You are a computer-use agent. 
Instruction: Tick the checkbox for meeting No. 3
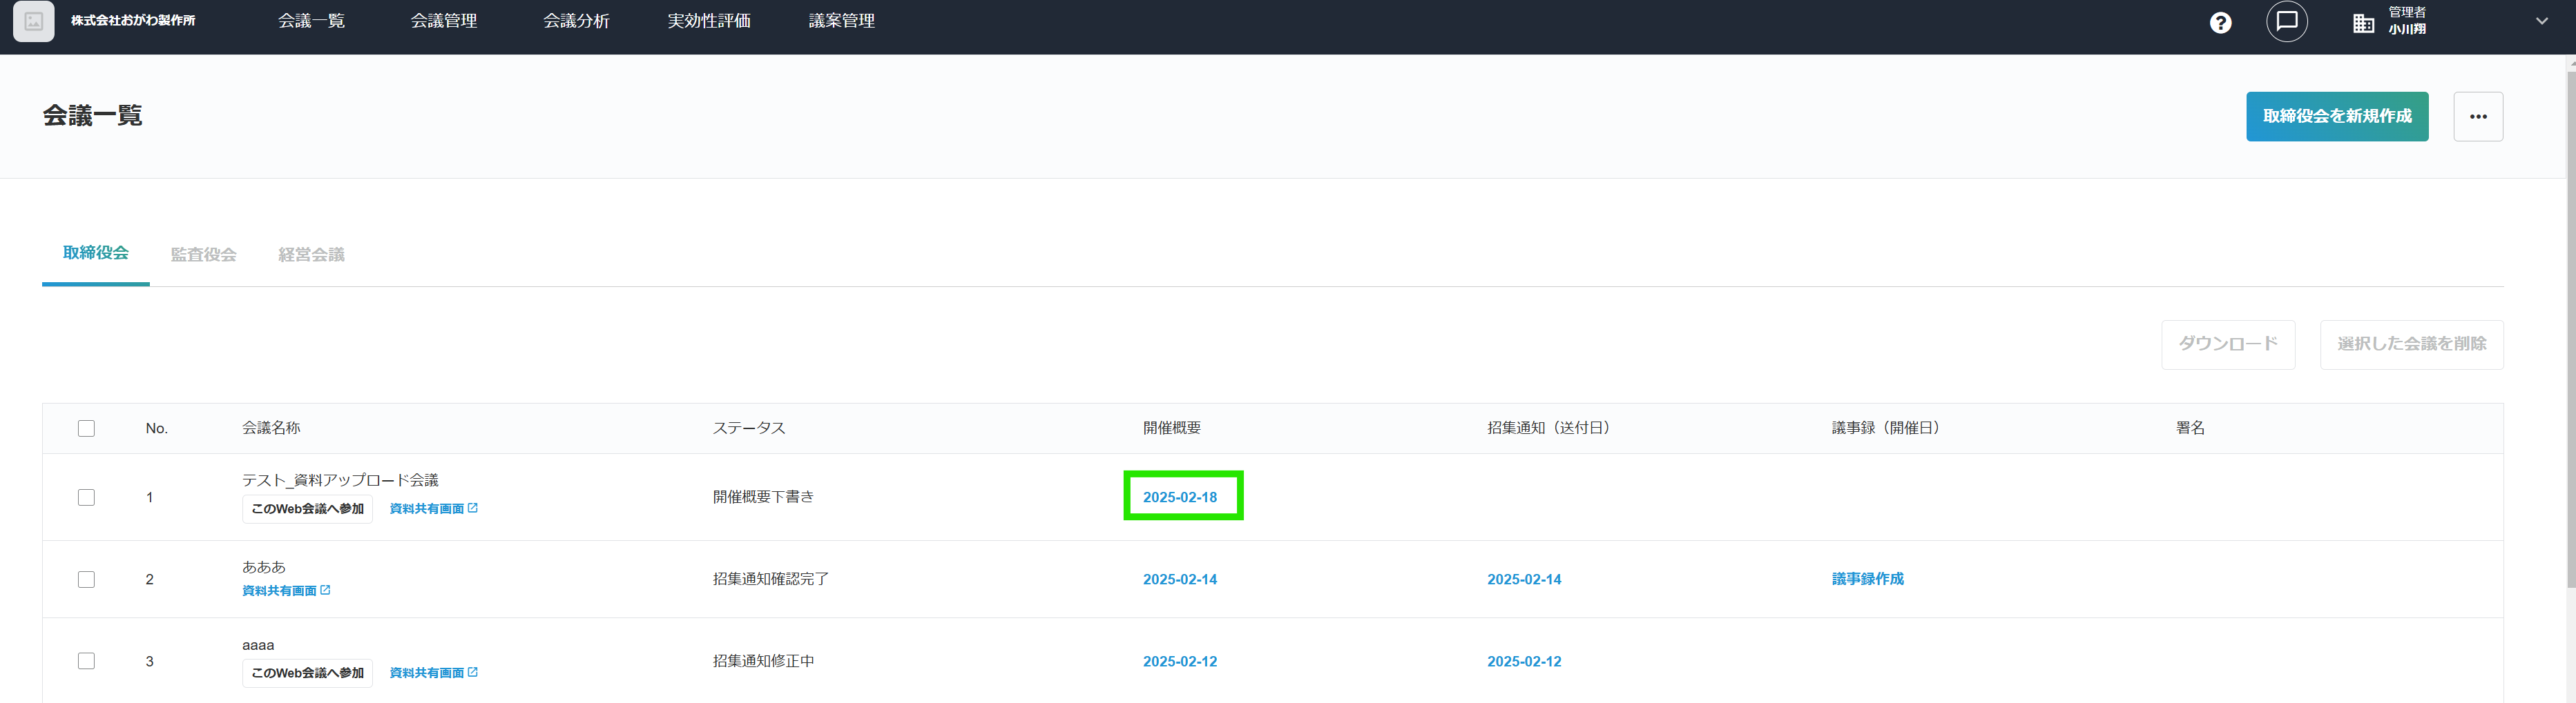(x=86, y=661)
